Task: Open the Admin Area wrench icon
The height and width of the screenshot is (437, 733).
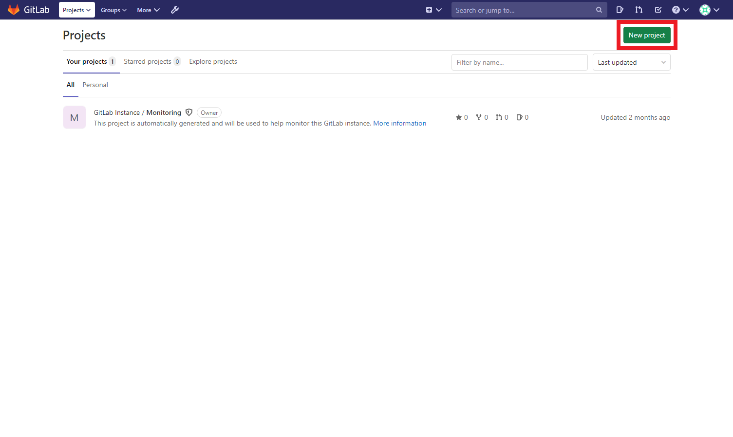Action: point(175,10)
